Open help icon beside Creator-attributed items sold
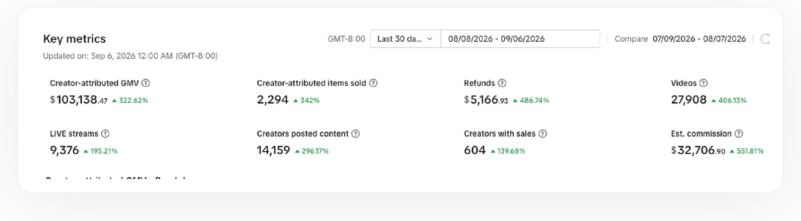 [373, 83]
